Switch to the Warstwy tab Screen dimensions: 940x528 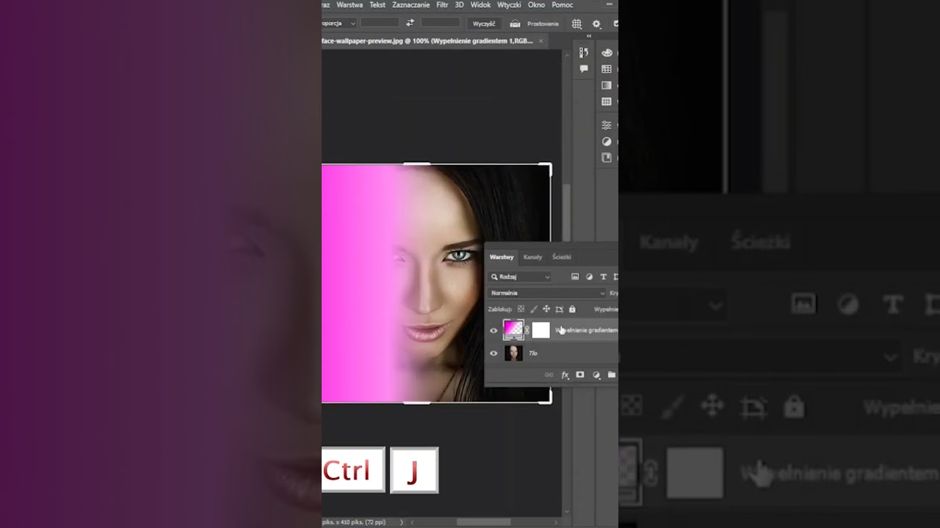click(x=502, y=257)
